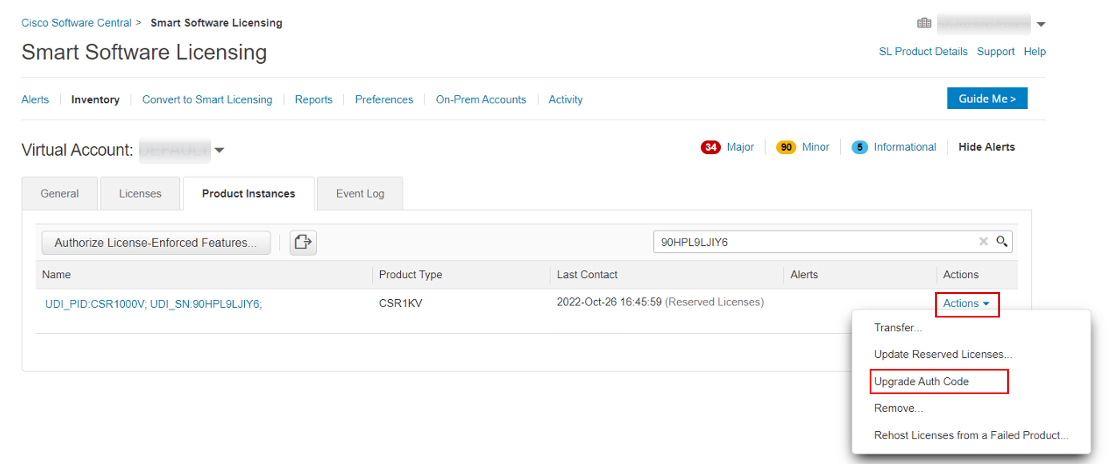This screenshot has width=1118, height=464.
Task: Click the Alerts column header
Action: tap(804, 274)
